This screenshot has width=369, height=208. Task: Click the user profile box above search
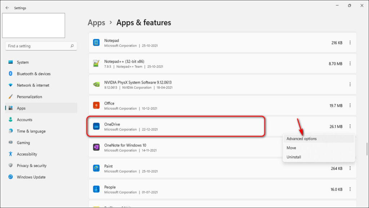point(34,26)
